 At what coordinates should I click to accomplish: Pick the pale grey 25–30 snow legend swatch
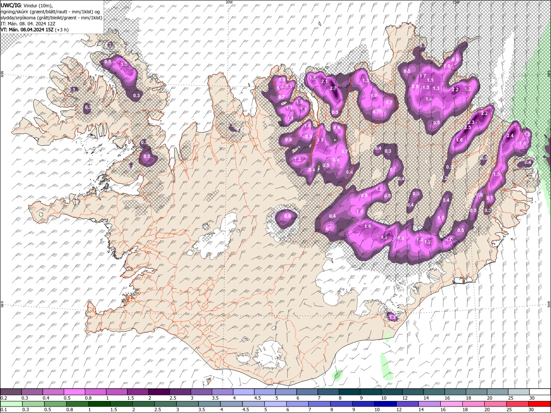pyautogui.click(x=518, y=392)
